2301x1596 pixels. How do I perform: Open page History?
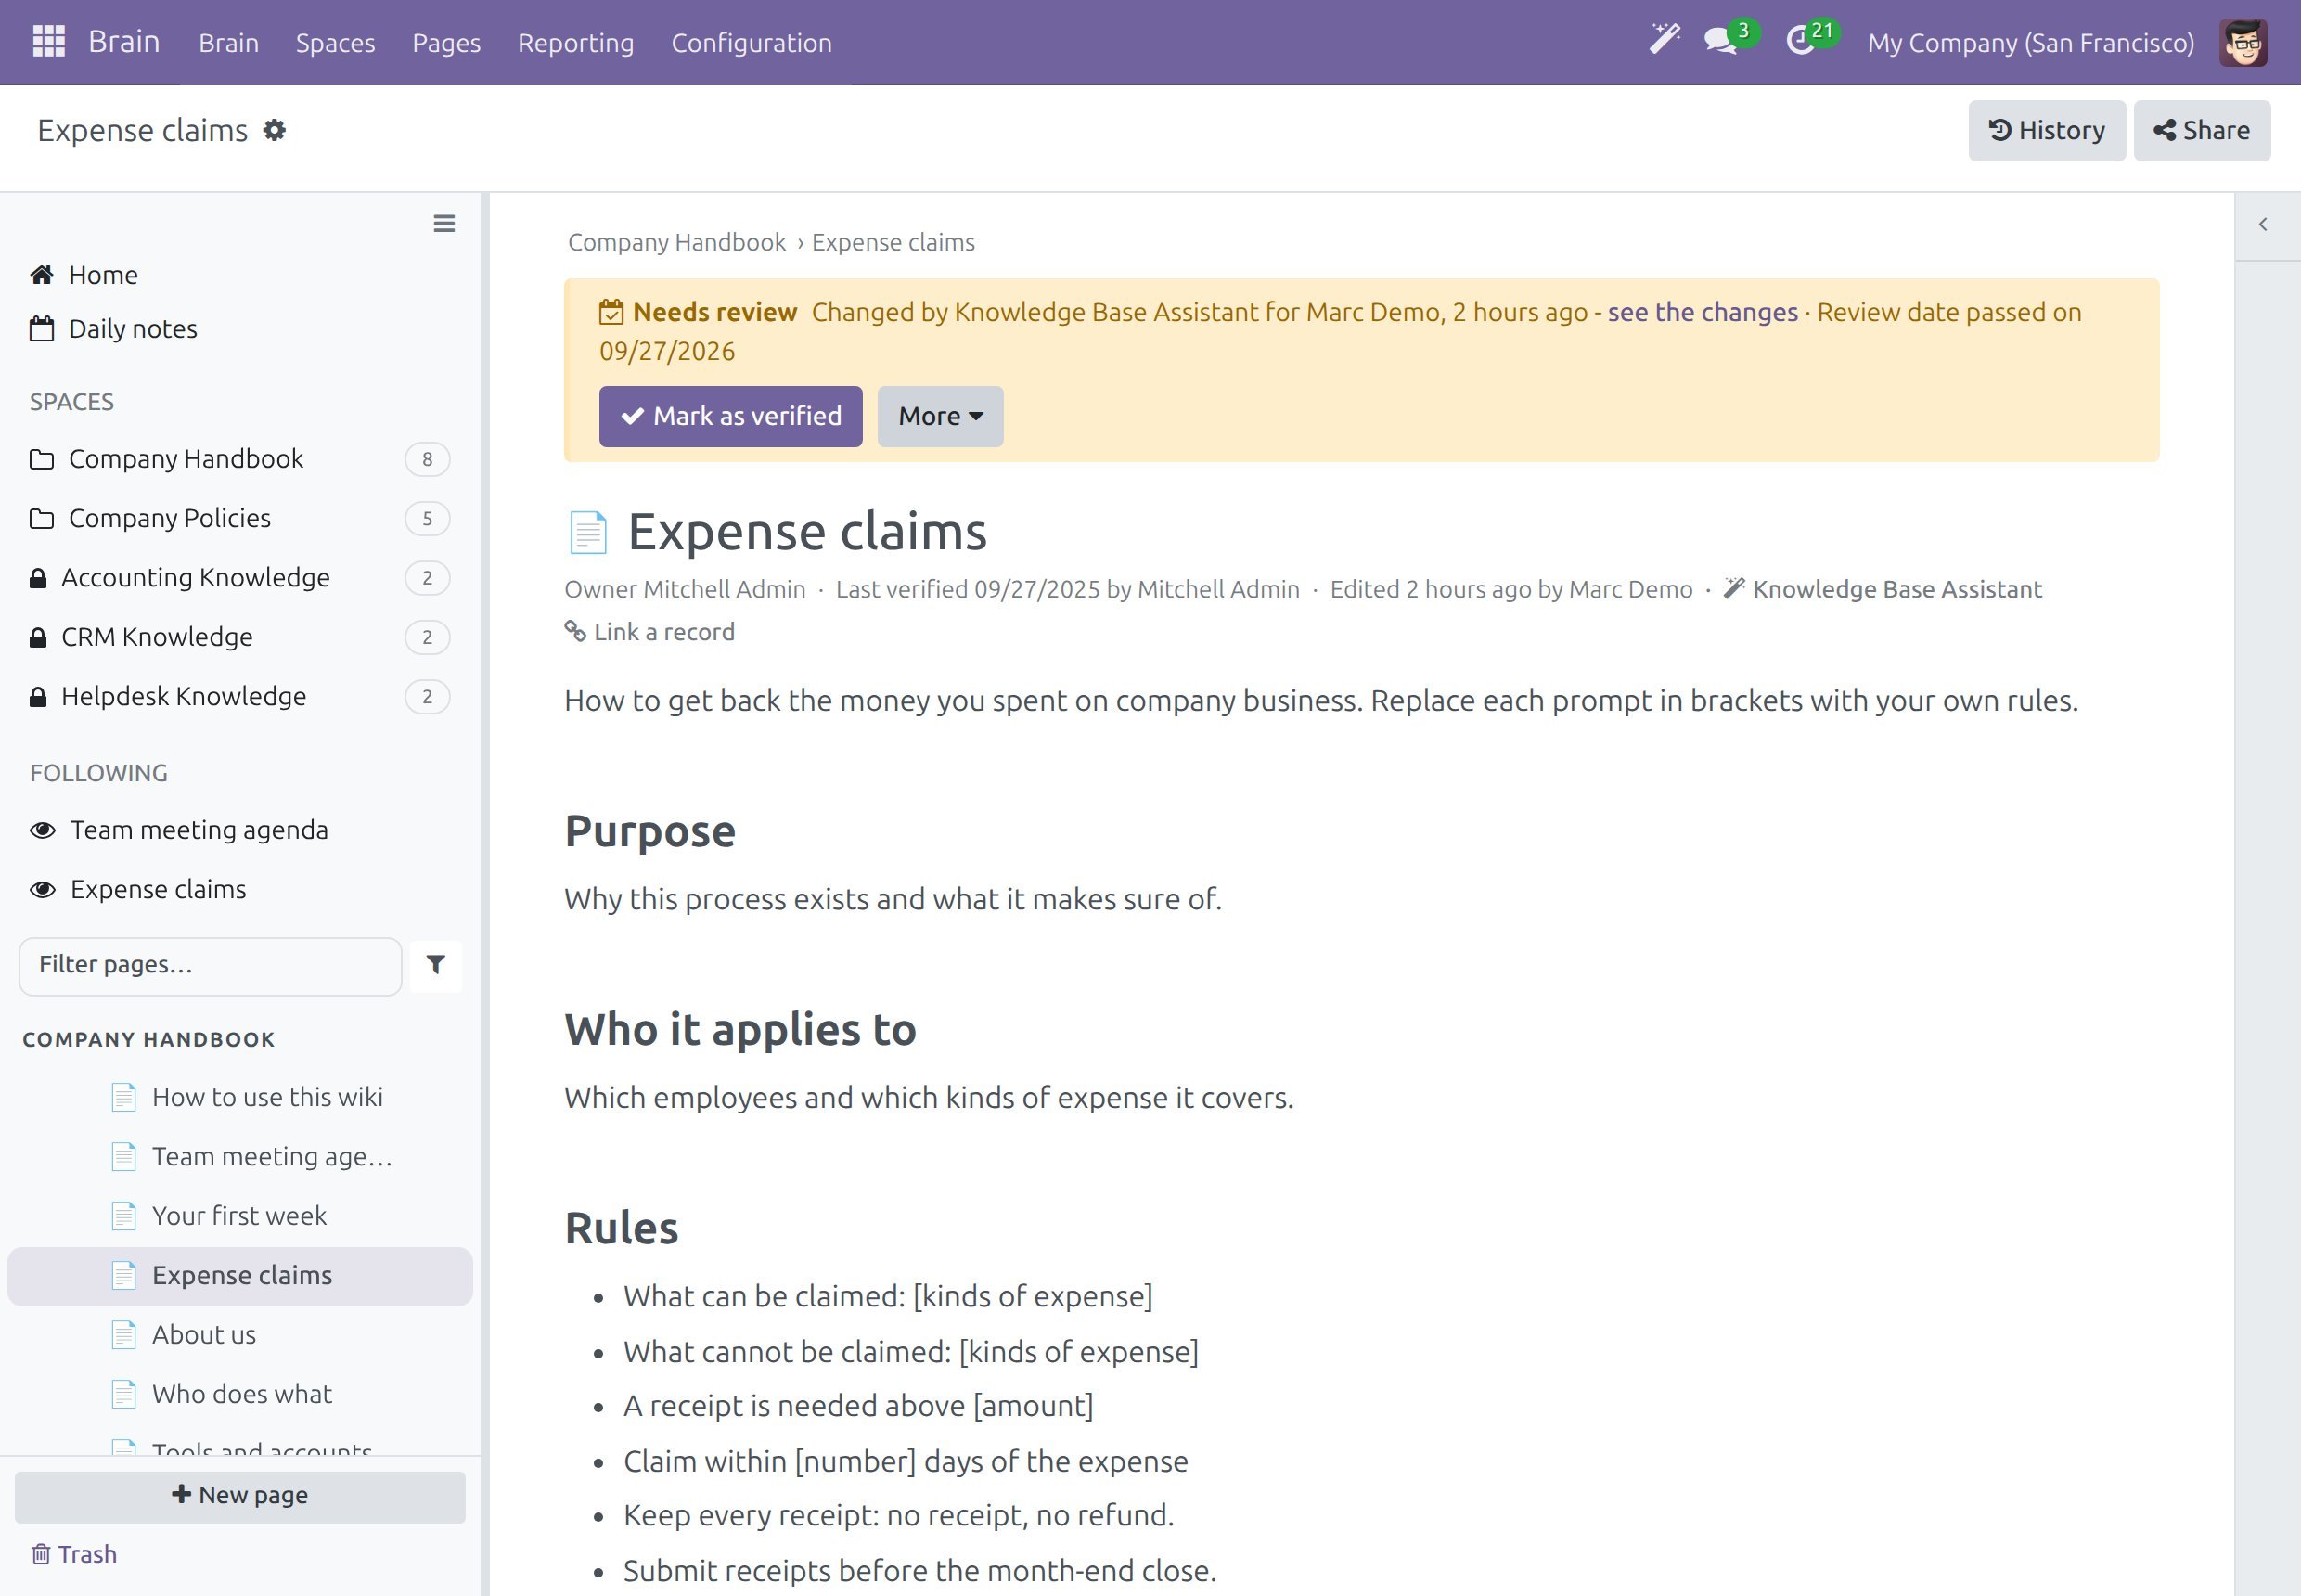tap(2047, 130)
